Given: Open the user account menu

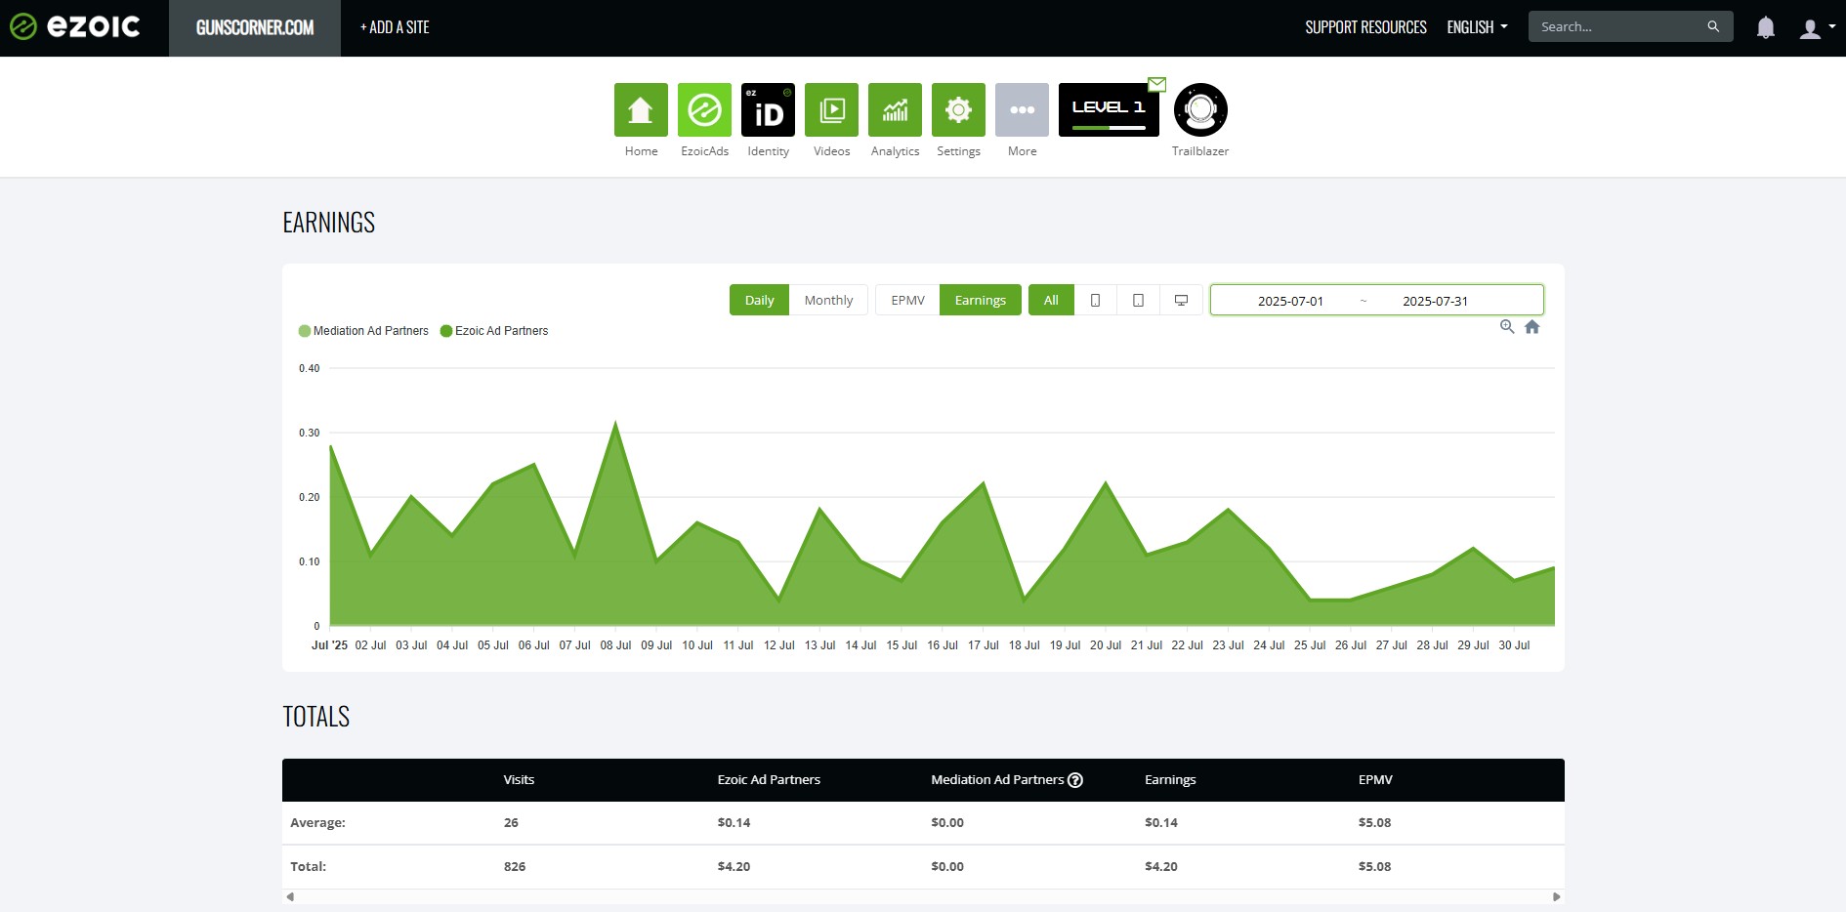Looking at the screenshot, I should (x=1817, y=28).
